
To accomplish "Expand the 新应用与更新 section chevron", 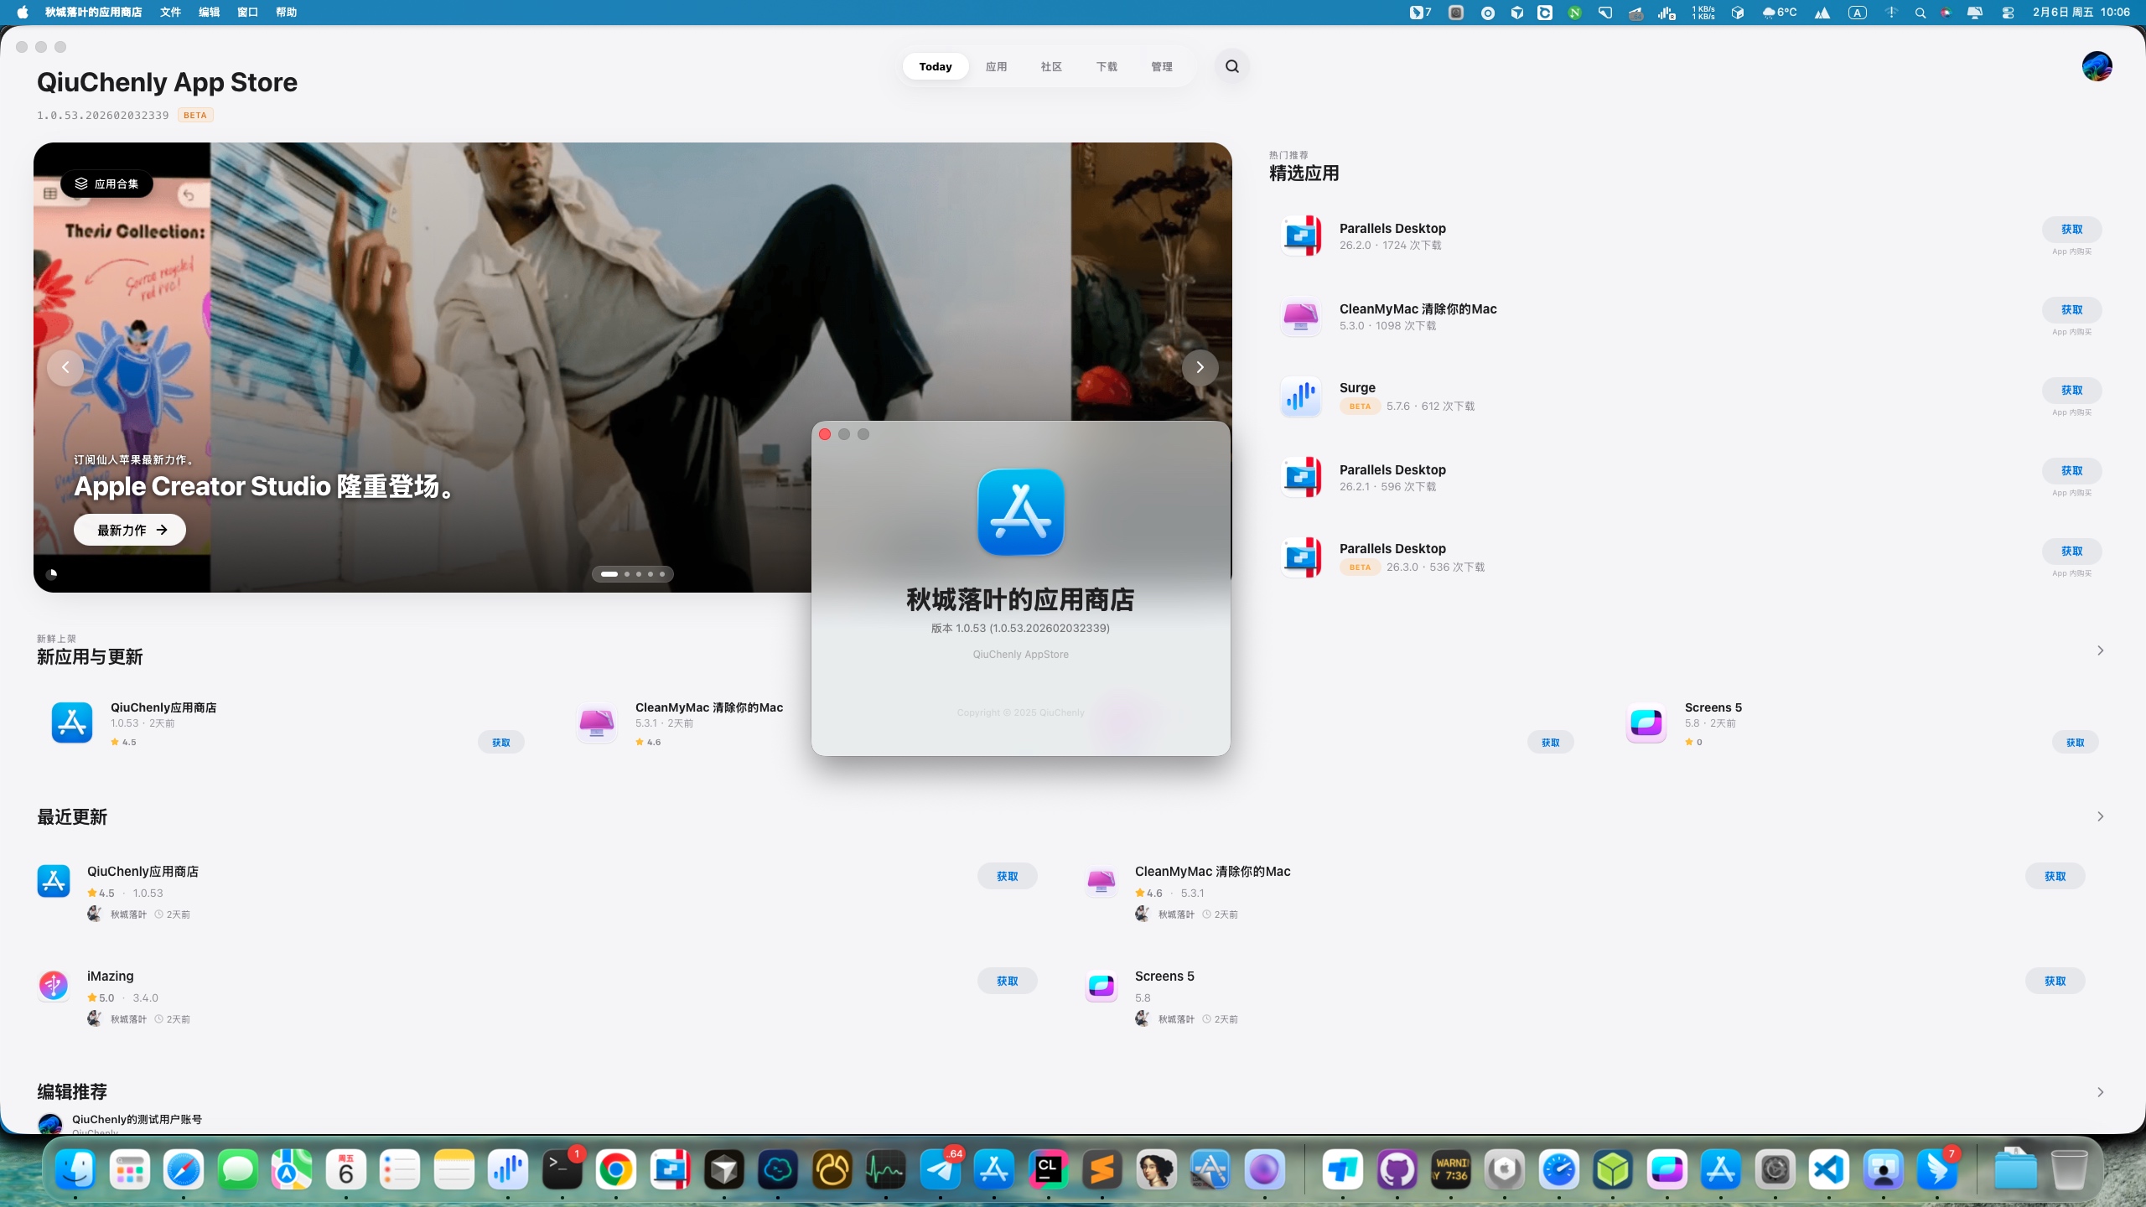I will pyautogui.click(x=2100, y=650).
